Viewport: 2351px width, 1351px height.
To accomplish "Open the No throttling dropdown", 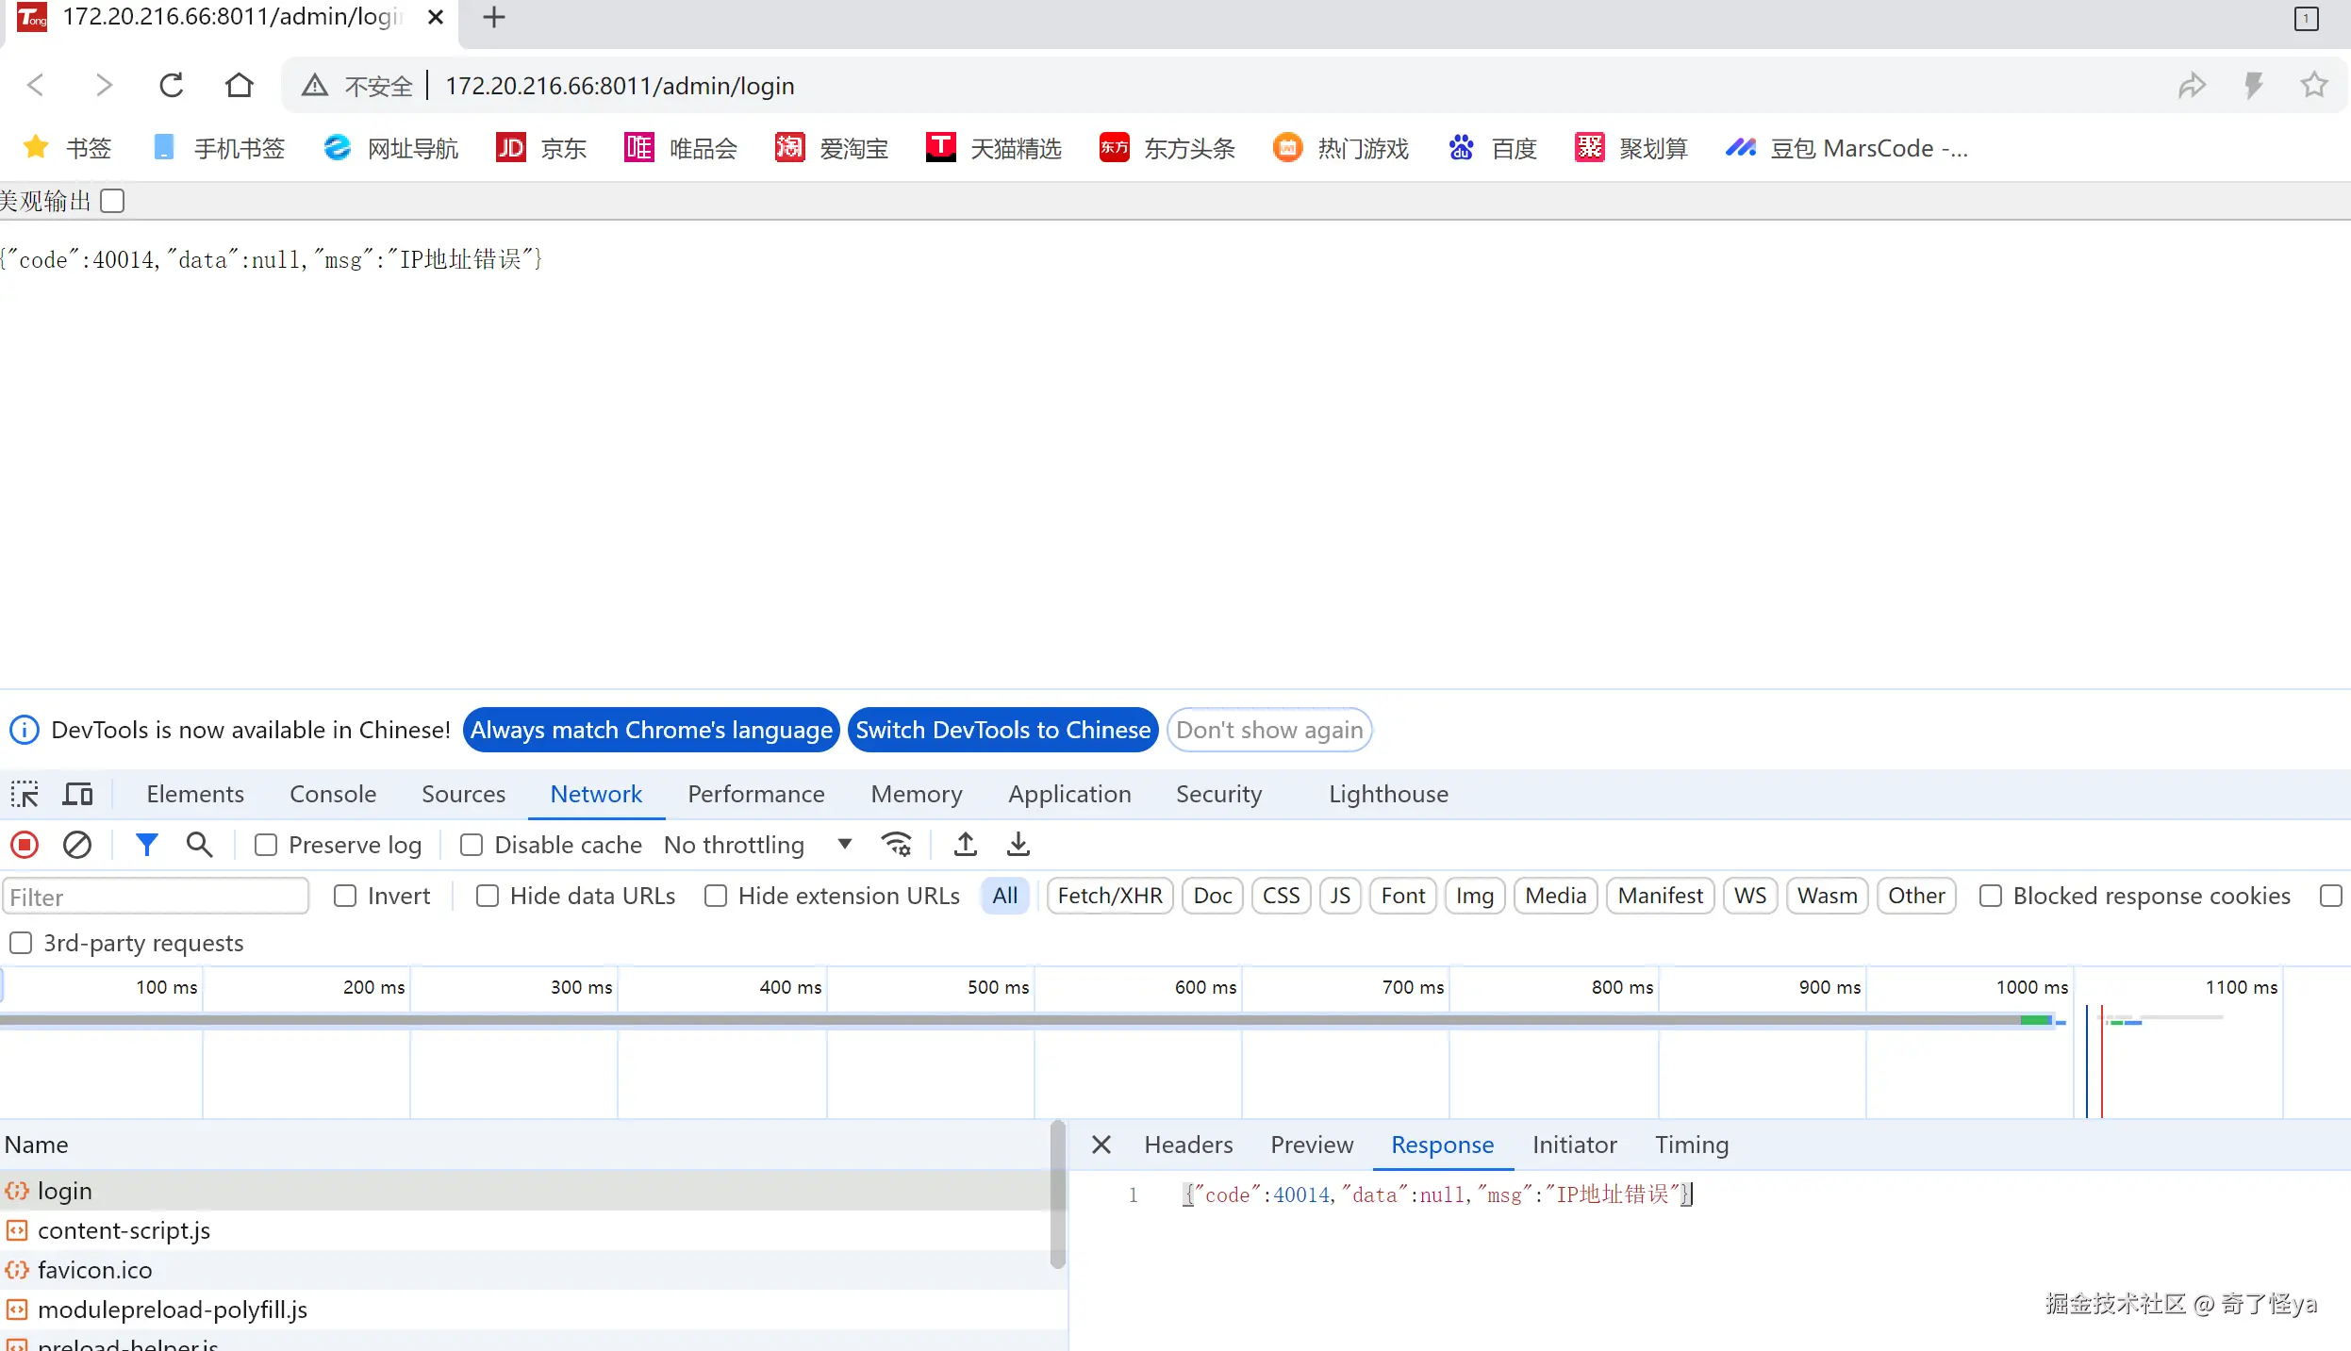I will tap(757, 845).
